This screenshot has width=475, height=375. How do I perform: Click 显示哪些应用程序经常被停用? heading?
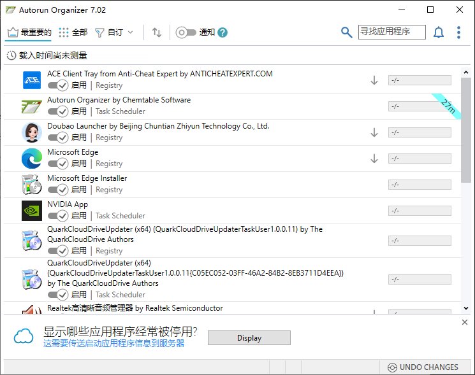[121, 332]
